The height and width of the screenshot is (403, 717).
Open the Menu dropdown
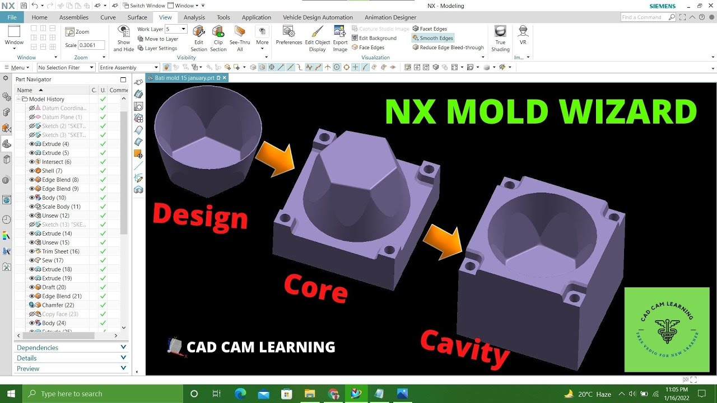click(17, 68)
